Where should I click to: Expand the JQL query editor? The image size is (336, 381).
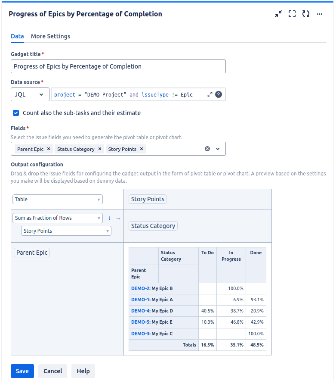coord(210,94)
